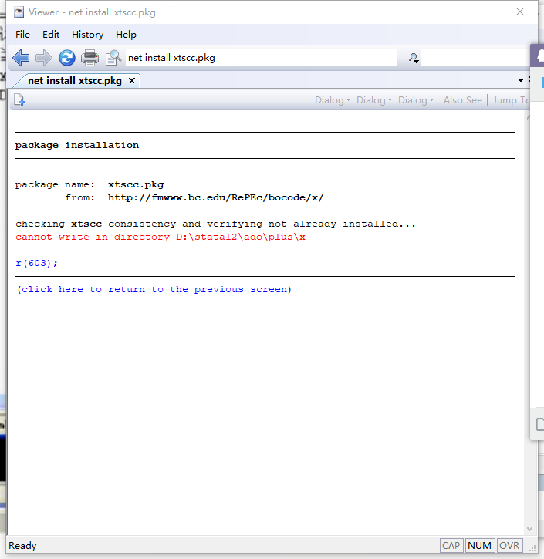
Task: Maximize the Viewer window
Action: (485, 12)
